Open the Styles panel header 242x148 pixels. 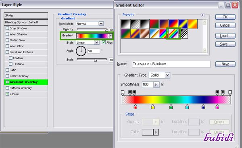(x=26, y=16)
